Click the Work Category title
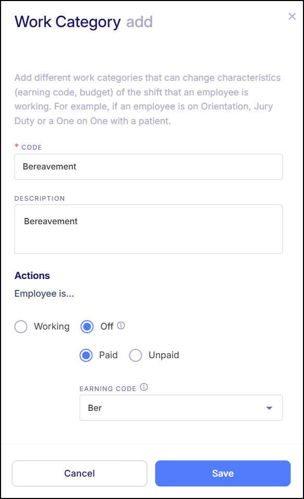The image size is (304, 499). coord(67,22)
